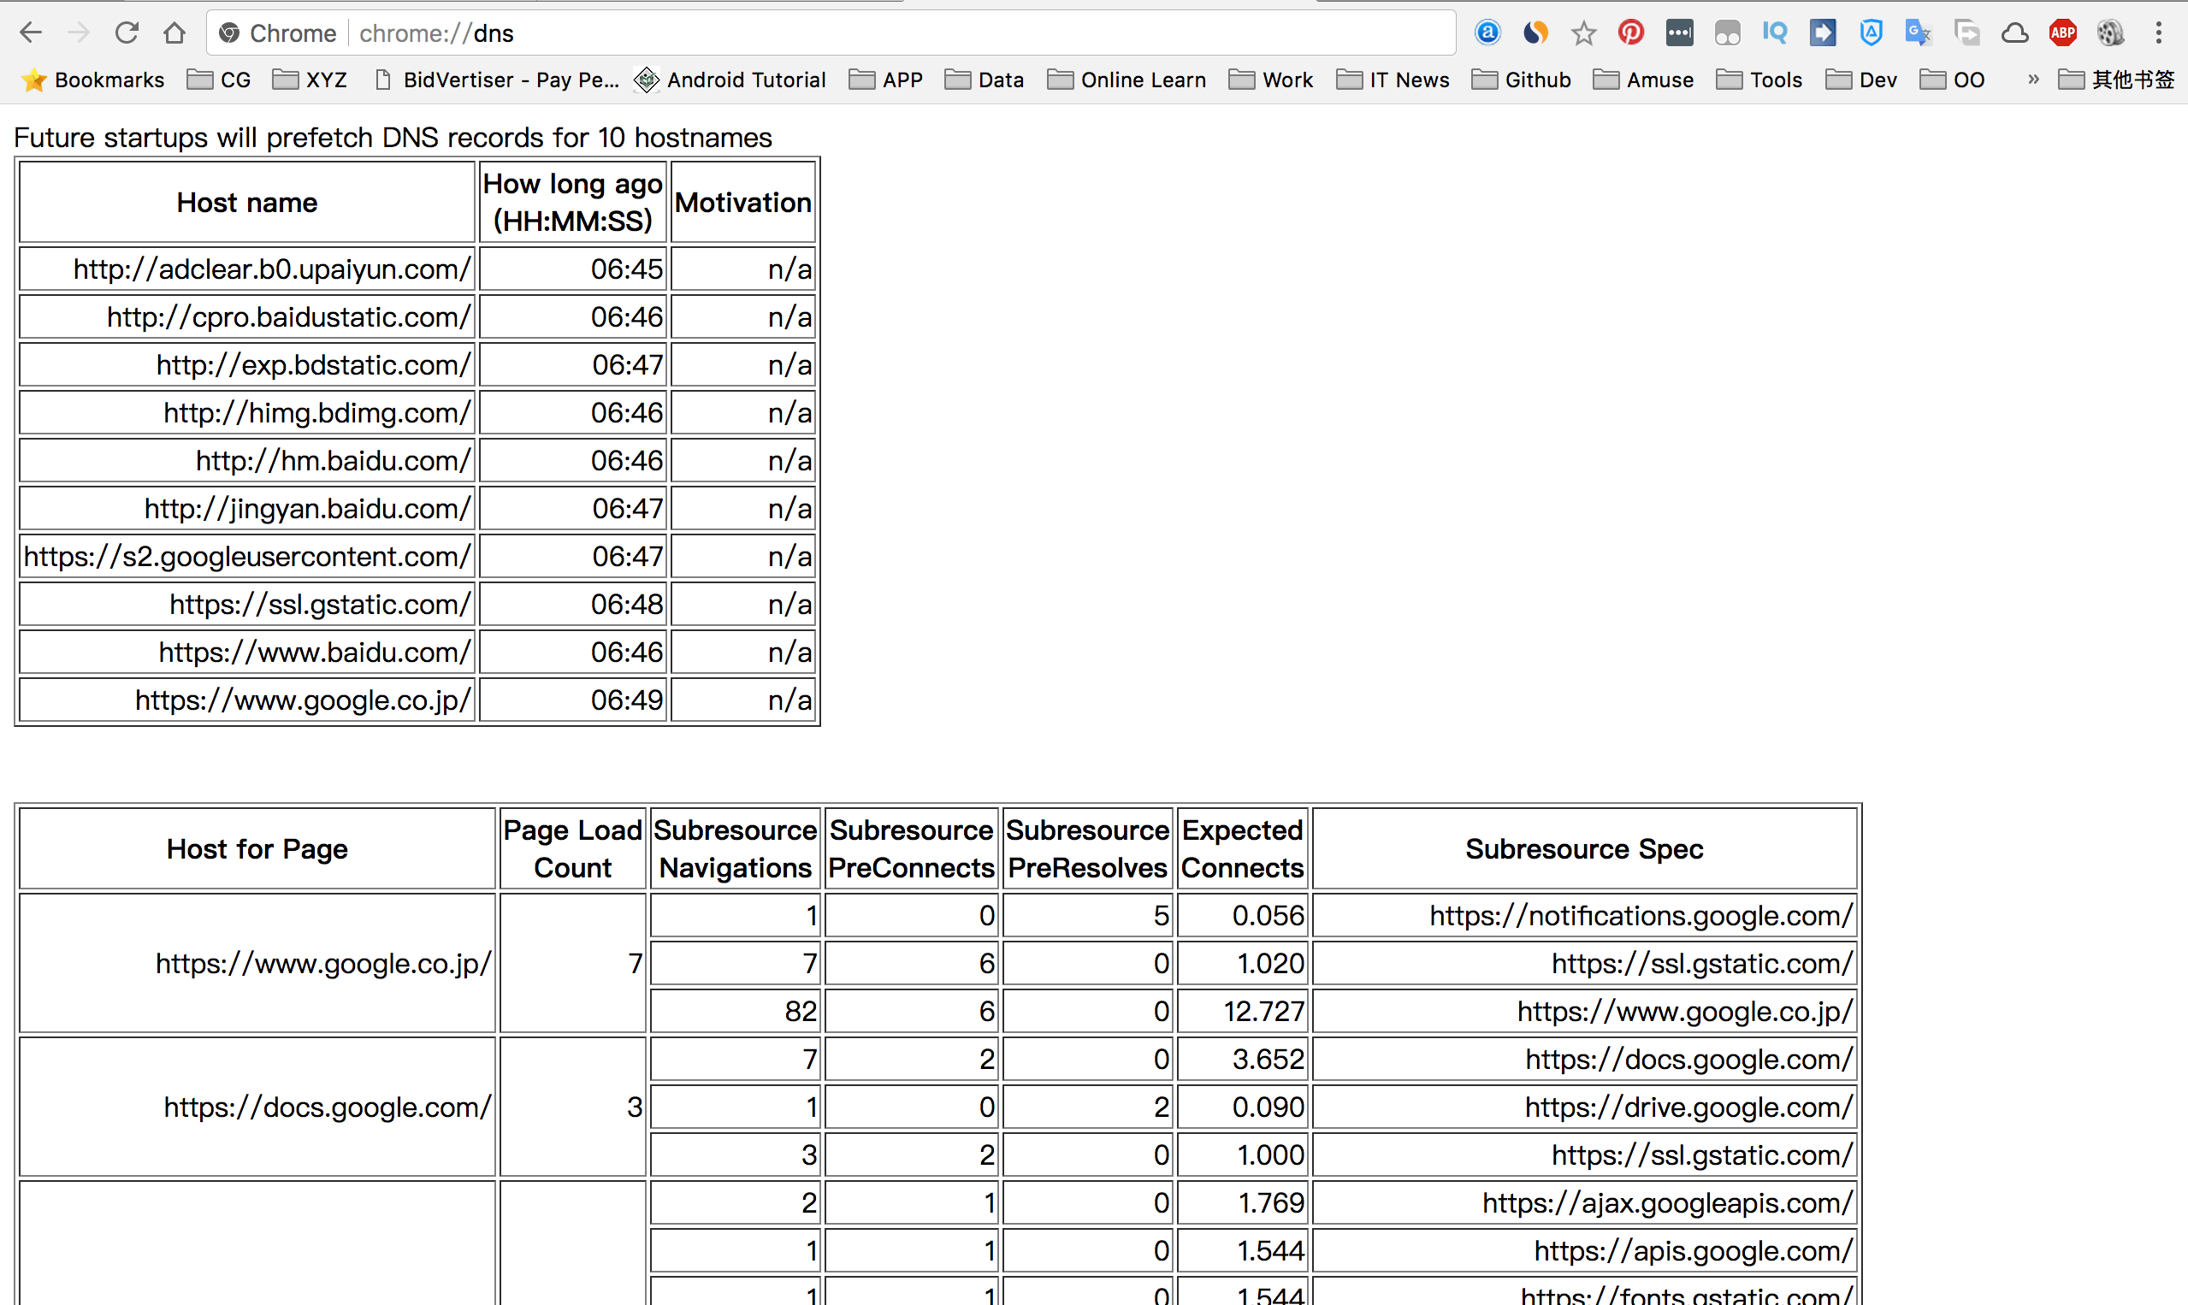
Task: Open the 其他书签 bookmarks folder
Action: pyautogui.click(x=2117, y=80)
